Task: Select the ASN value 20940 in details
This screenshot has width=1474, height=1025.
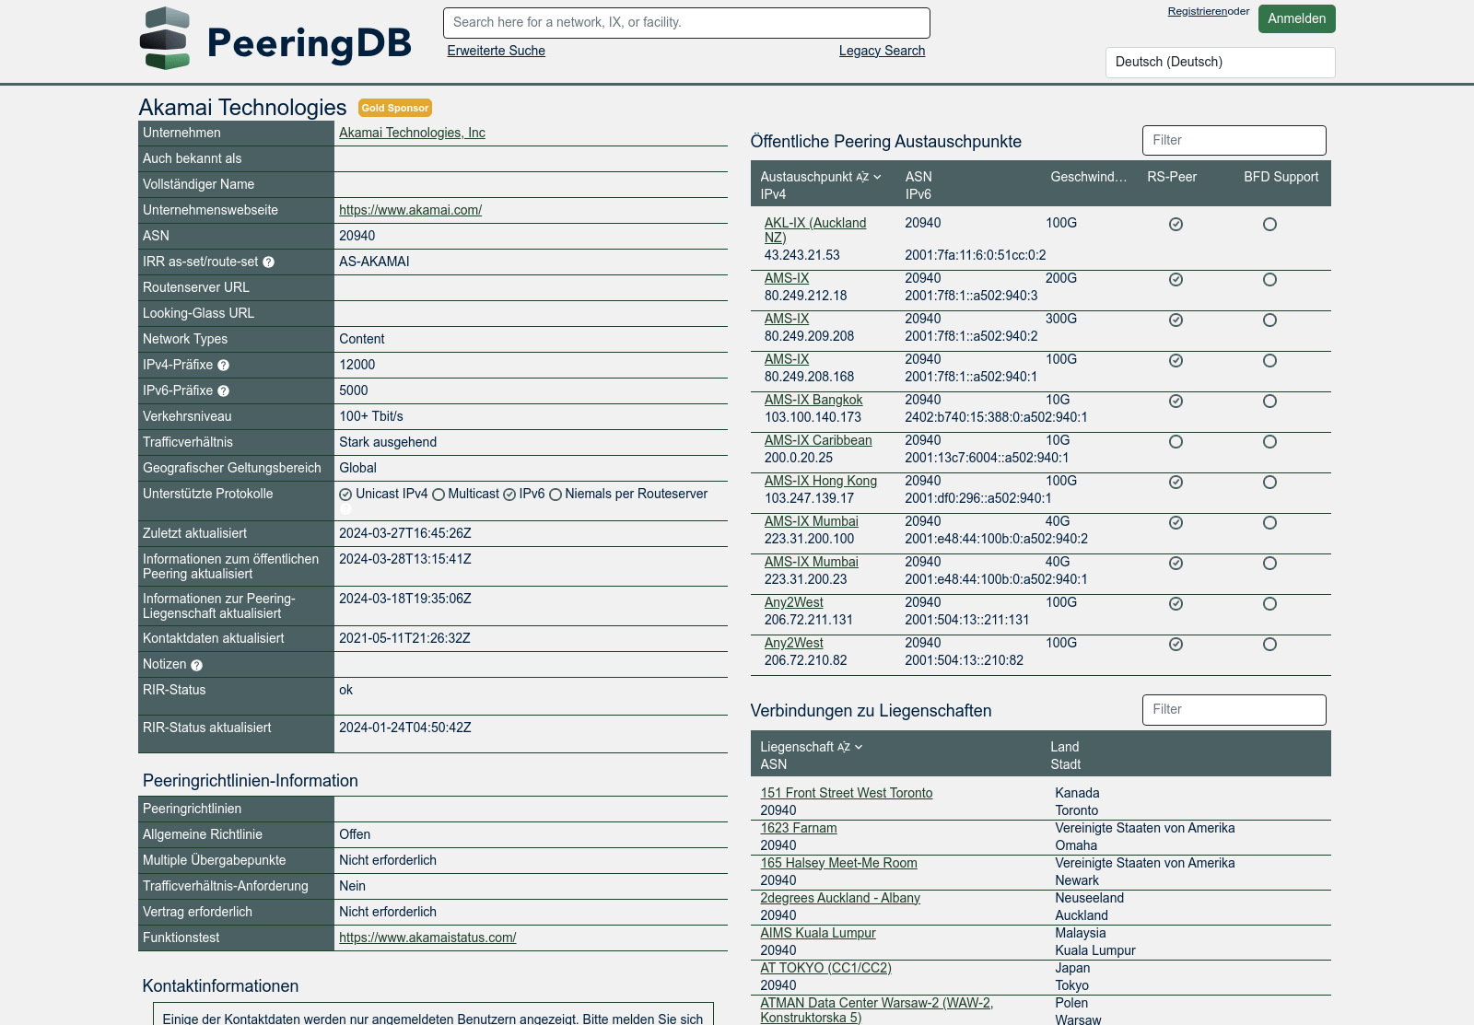Action: (x=357, y=236)
